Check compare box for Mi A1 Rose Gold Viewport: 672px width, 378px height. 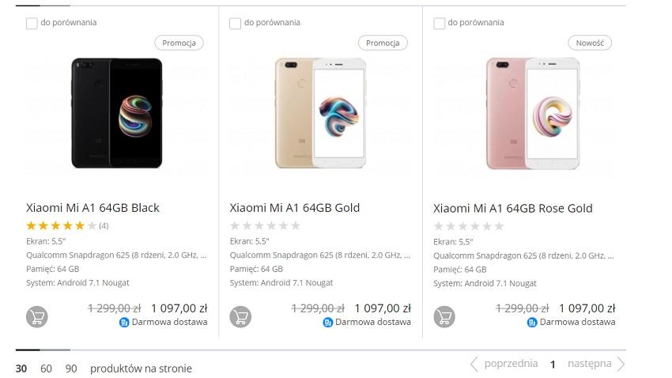pos(439,23)
